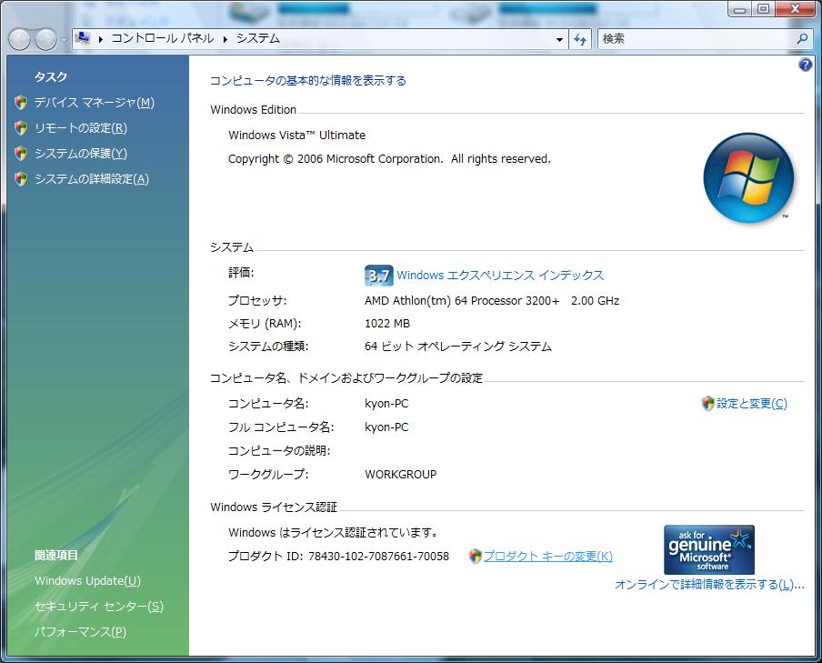Open Windows Update under 関連項目
This screenshot has width=822, height=663.
coord(87,581)
